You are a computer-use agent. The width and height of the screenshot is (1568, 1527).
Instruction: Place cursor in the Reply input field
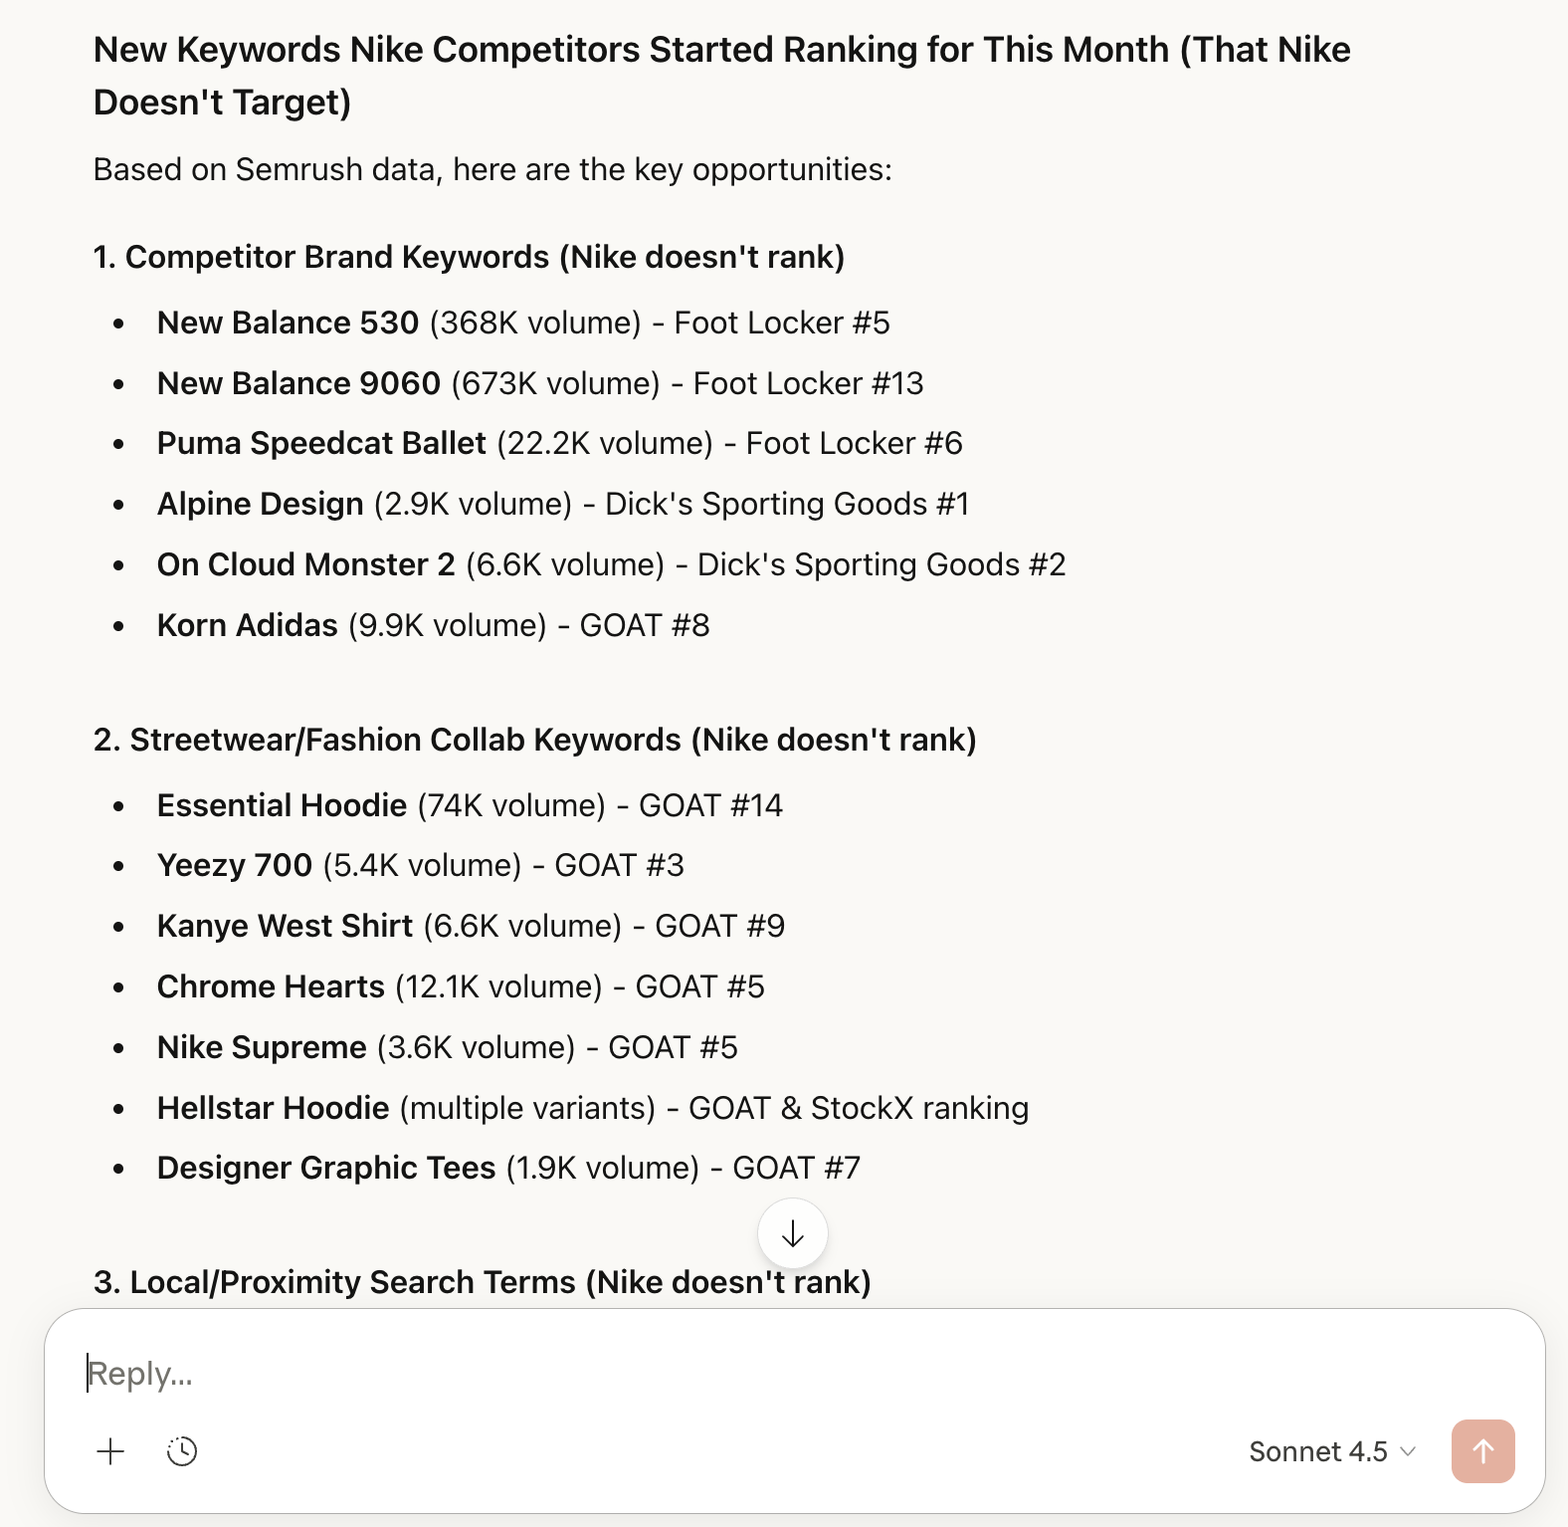click(398, 1374)
